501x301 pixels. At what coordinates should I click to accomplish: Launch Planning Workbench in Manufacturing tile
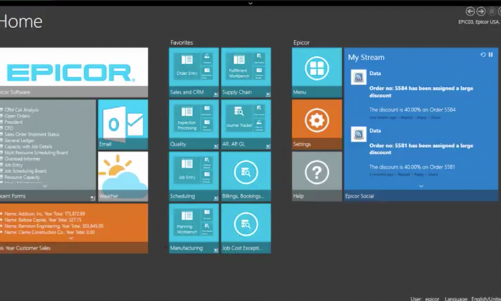[187, 222]
